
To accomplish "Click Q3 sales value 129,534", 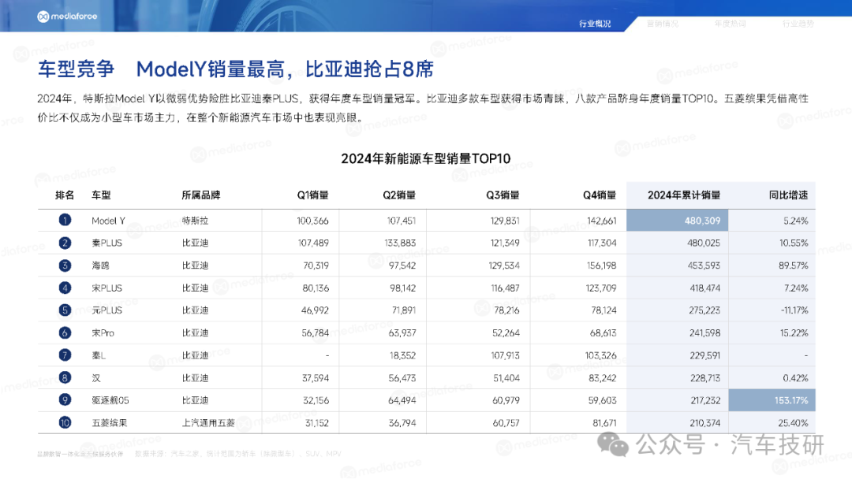I will tap(504, 265).
